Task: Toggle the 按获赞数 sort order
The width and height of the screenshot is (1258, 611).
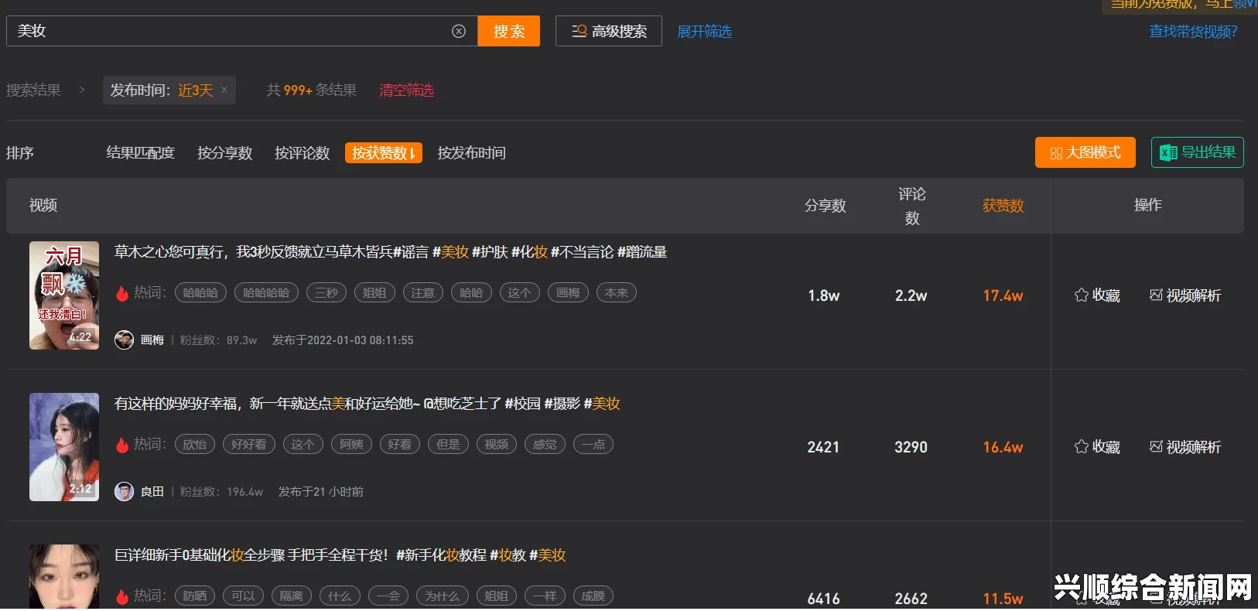Action: (x=384, y=153)
